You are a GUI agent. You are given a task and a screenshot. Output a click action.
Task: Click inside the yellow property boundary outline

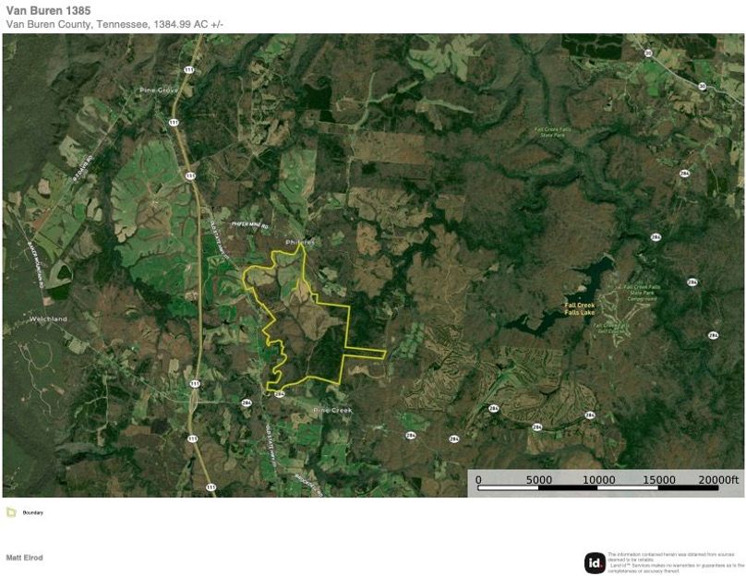click(x=305, y=342)
